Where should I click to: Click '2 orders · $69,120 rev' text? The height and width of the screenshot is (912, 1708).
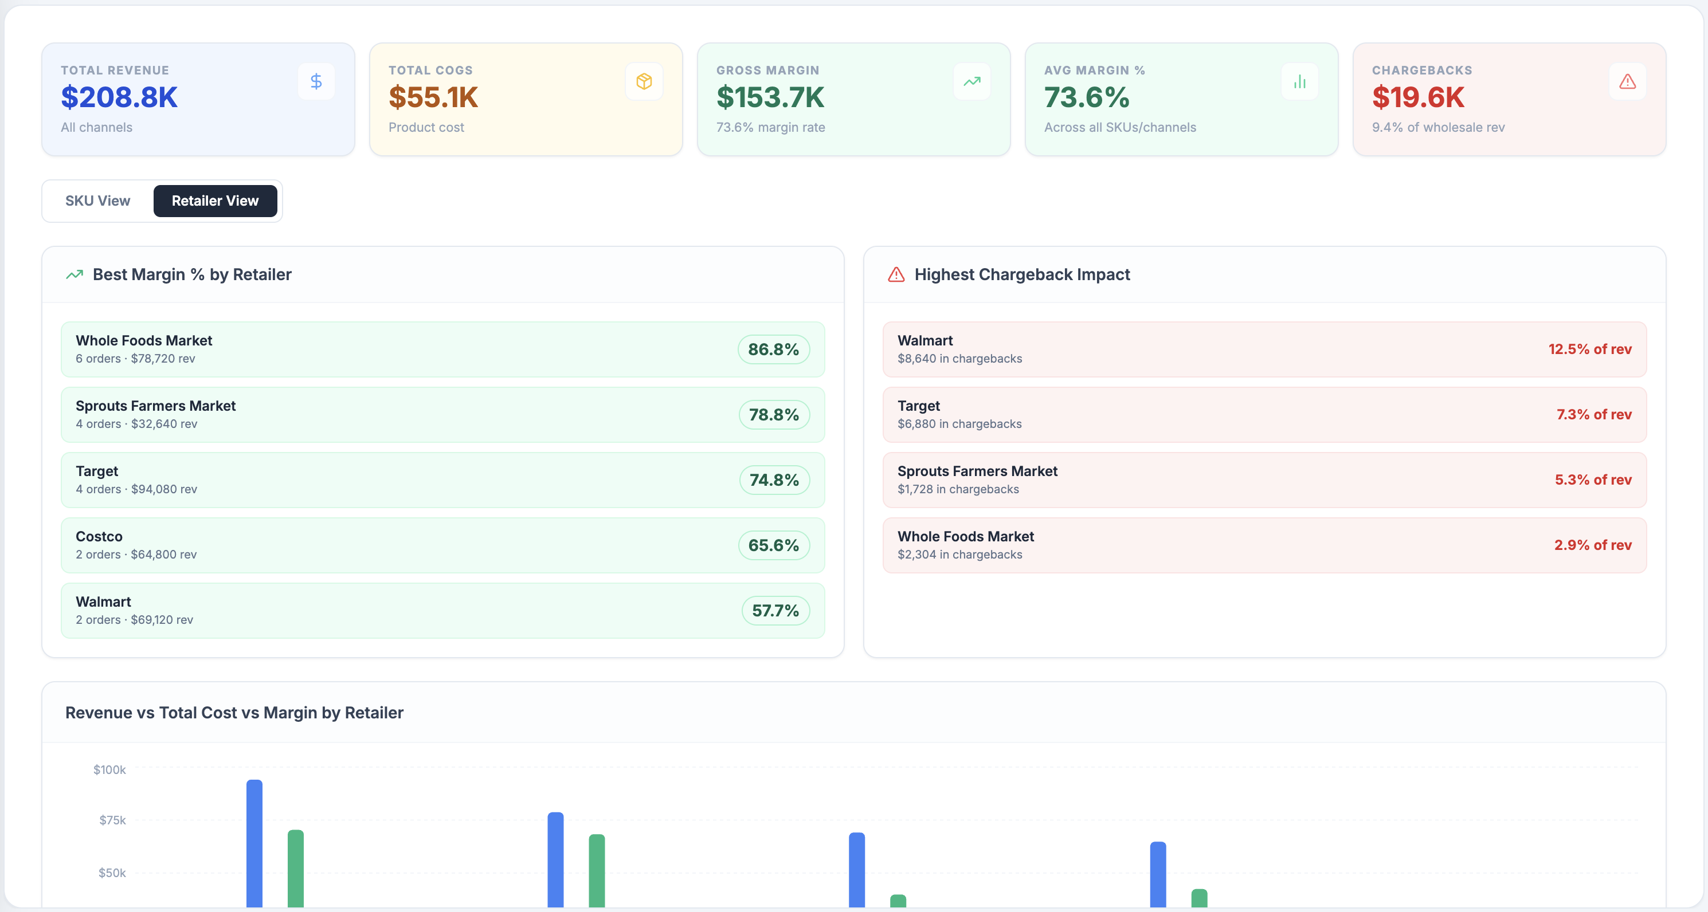[x=135, y=620]
